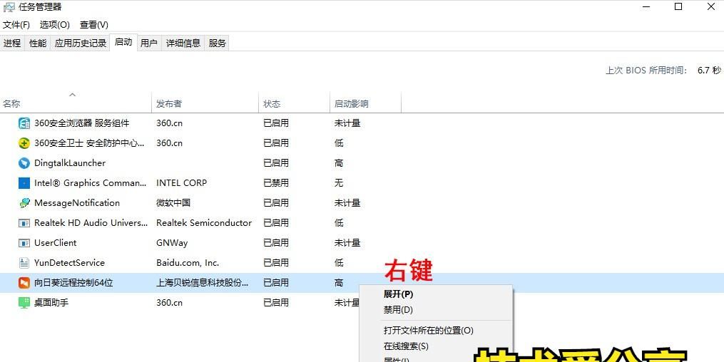The height and width of the screenshot is (362, 724).
Task: Sort by the 发布者 column header
Action: click(x=205, y=104)
